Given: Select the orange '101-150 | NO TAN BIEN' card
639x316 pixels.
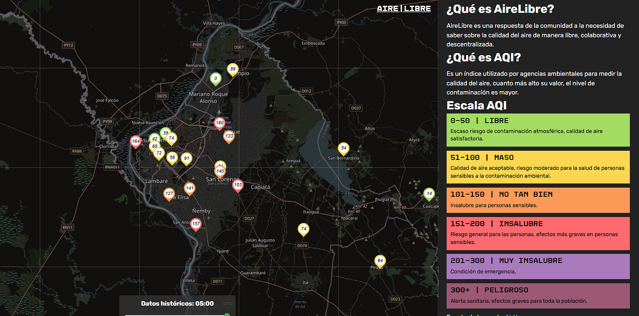Looking at the screenshot, I should click(538, 200).
